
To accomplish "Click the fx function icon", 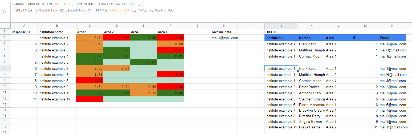I will coord(5,12).
